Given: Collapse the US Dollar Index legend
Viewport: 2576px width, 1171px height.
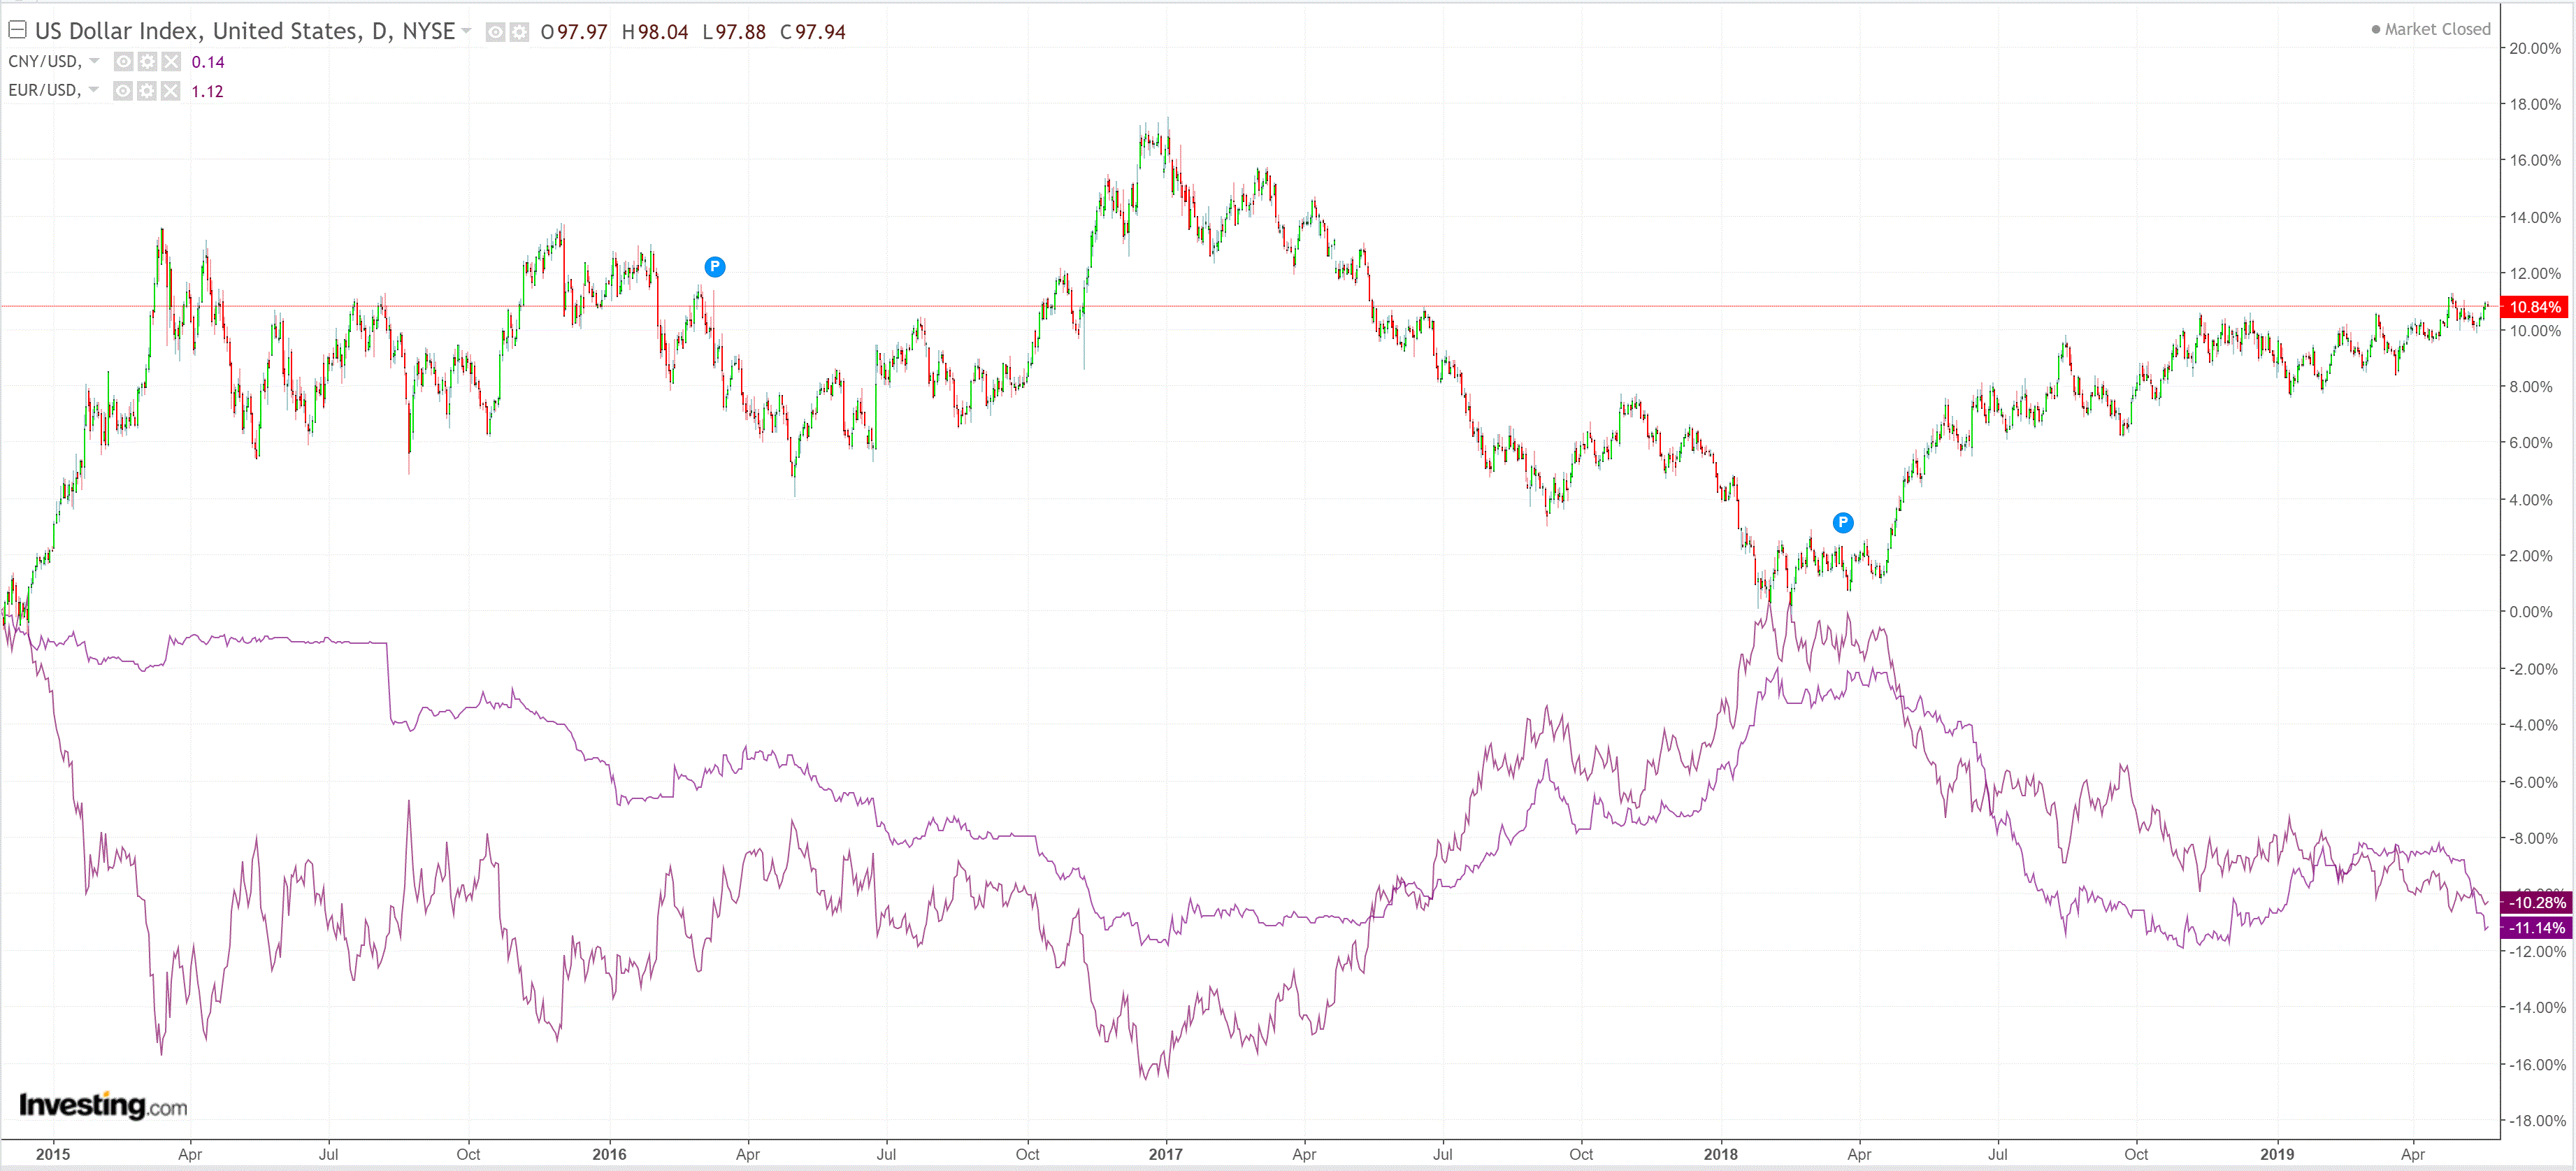Looking at the screenshot, I should (x=17, y=30).
